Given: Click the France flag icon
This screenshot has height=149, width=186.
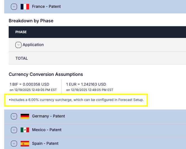Looking at the screenshot, I should click(x=25, y=7).
